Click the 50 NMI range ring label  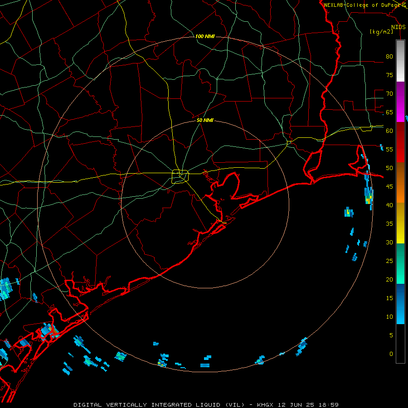tap(205, 120)
